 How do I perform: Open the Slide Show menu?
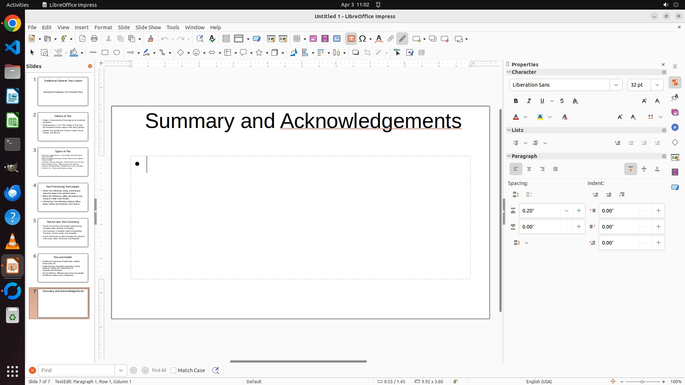pyautogui.click(x=148, y=27)
